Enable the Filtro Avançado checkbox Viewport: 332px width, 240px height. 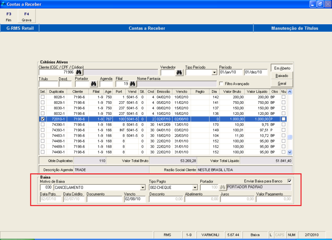[221, 84]
